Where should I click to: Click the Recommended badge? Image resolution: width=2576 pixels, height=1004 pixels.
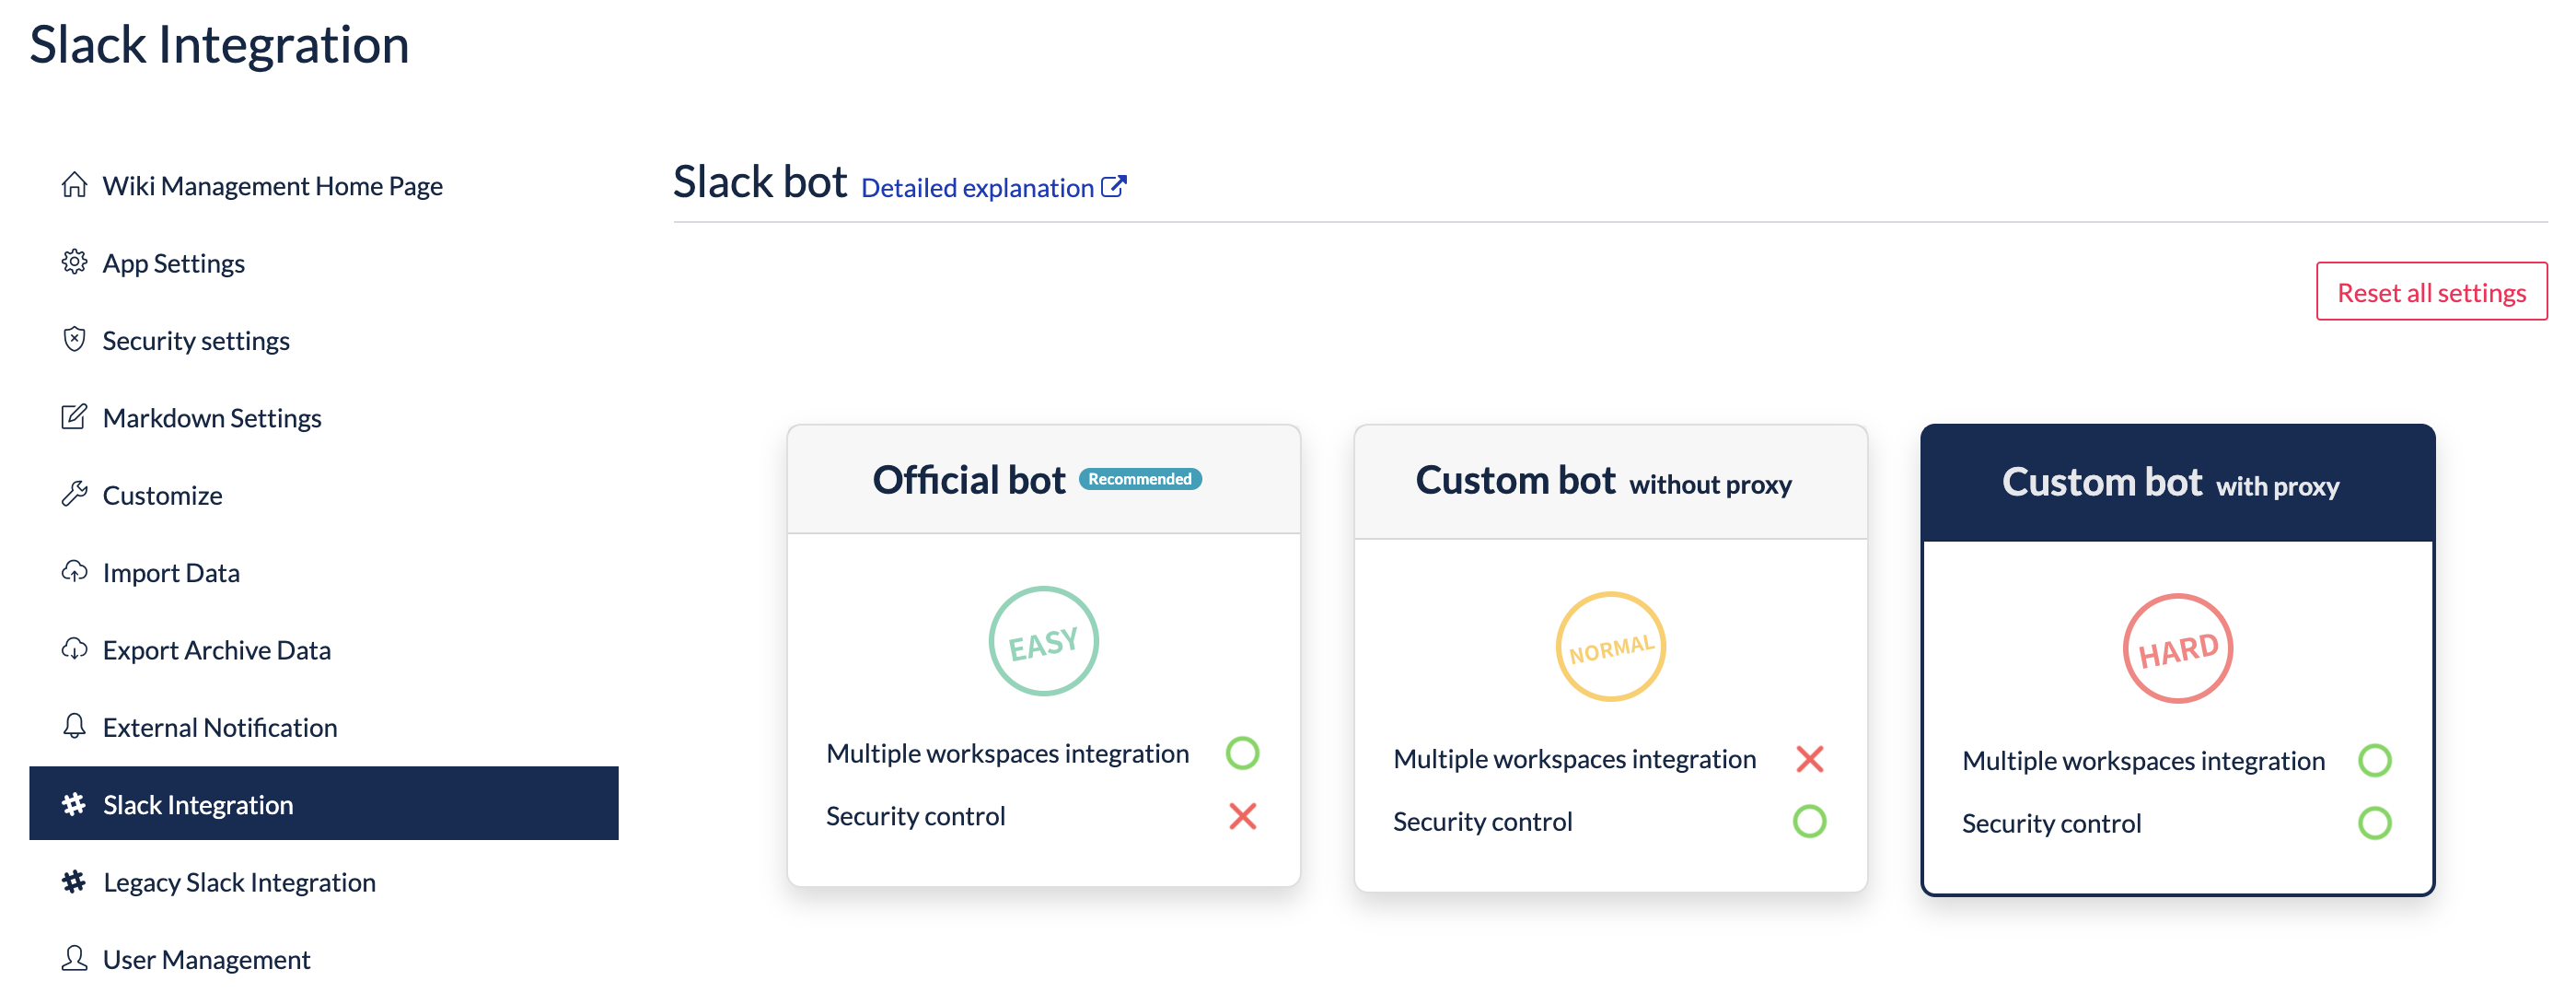coord(1140,479)
